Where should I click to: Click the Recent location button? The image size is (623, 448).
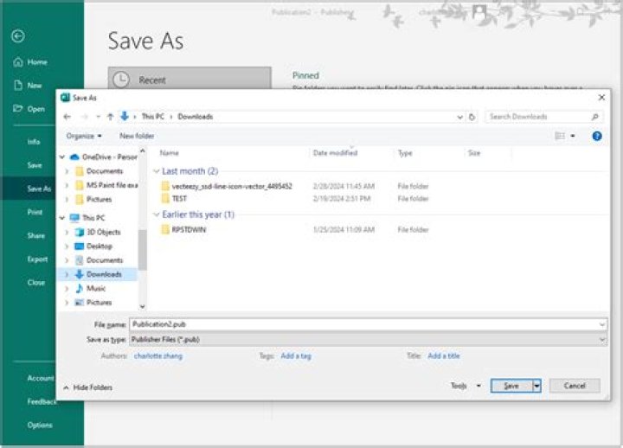click(x=189, y=79)
